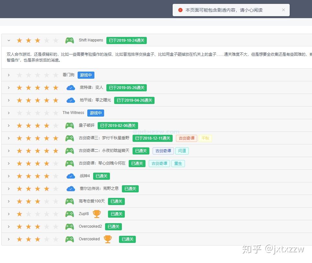Expand the 量子破碎 row
Image resolution: width=312 pixels, height=263 pixels.
coord(9,125)
